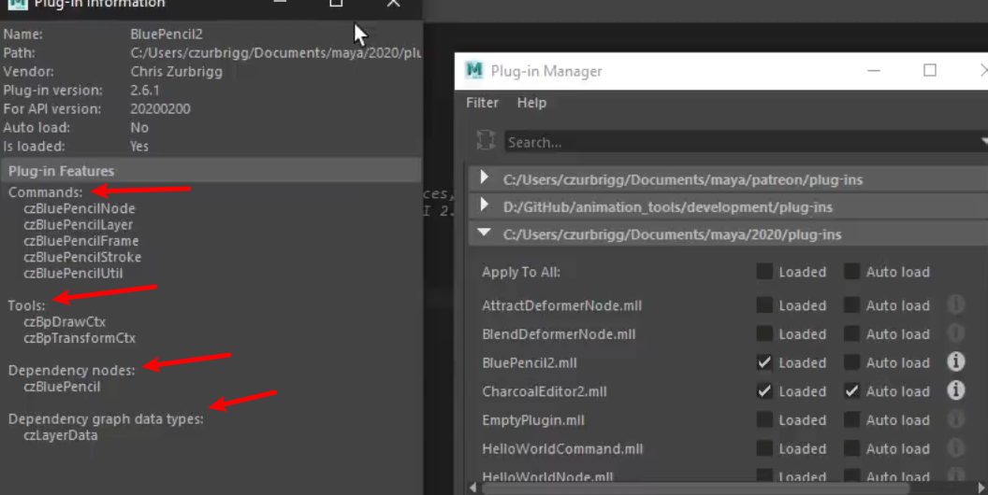This screenshot has width=988, height=495.
Task: Enable Loaded for HelloWorldCommand.mll
Action: click(764, 448)
